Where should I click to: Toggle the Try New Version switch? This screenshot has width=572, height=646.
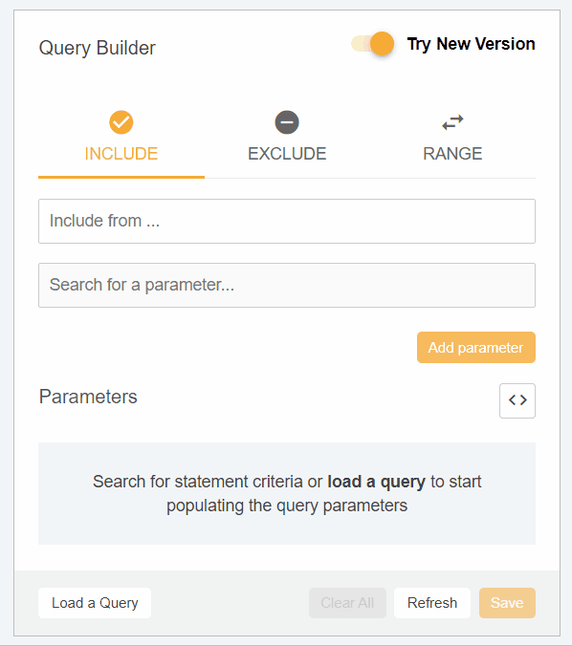pos(372,44)
